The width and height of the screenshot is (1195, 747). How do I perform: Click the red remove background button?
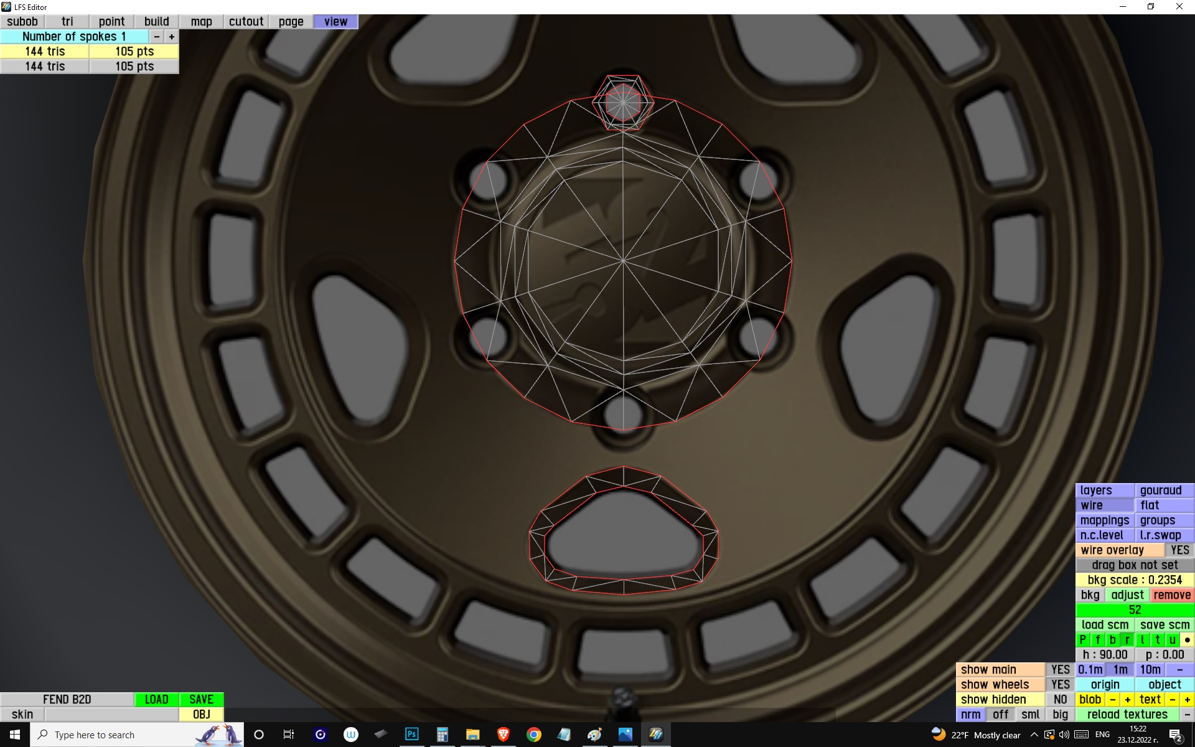click(1171, 595)
